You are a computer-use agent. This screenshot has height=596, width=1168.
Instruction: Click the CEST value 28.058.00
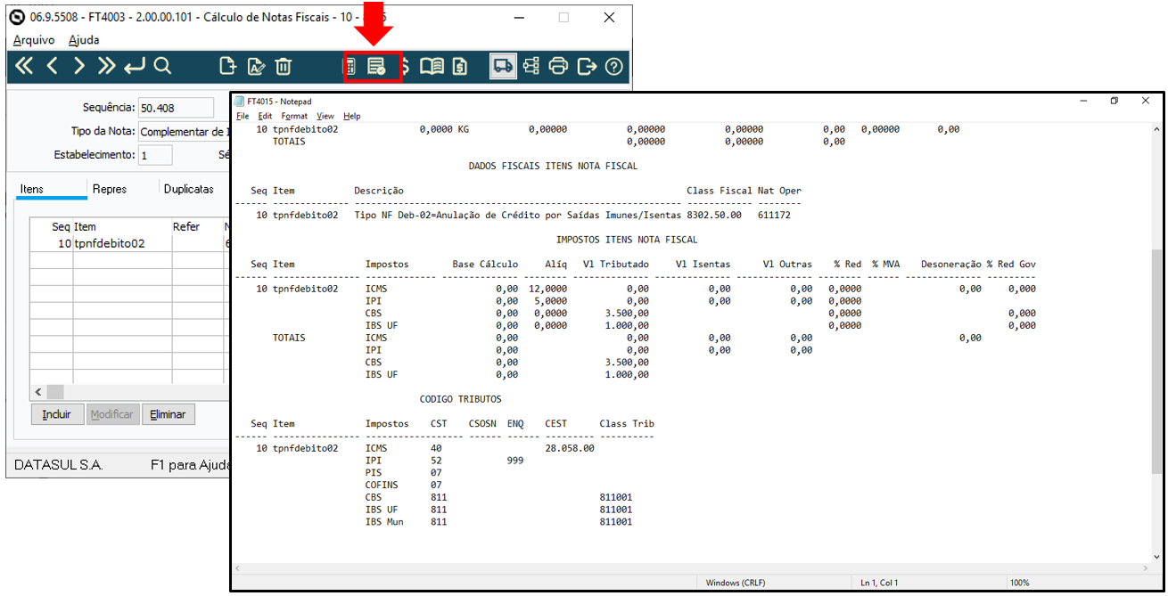(x=570, y=448)
